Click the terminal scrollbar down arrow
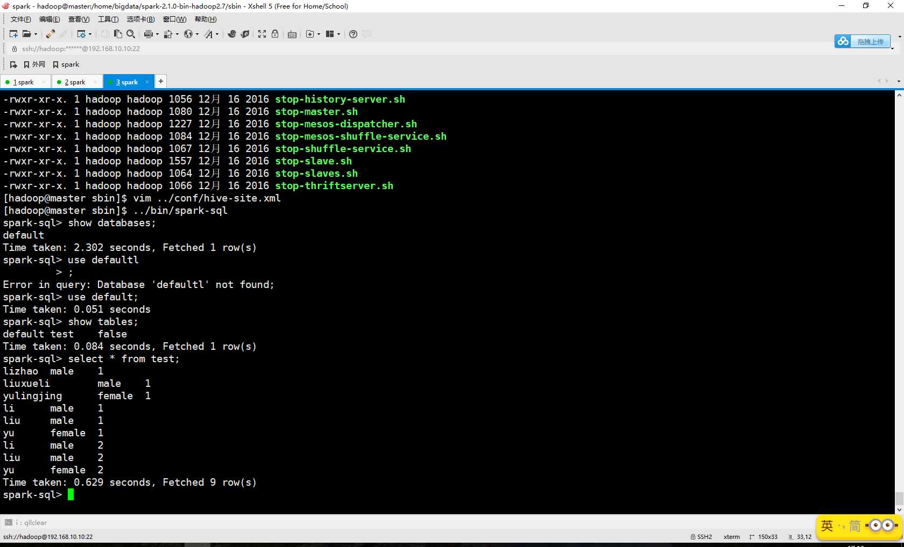 click(x=899, y=509)
